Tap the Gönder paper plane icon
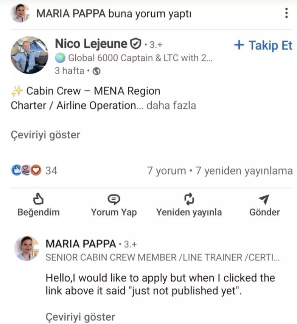This screenshot has width=297, height=324. [x=264, y=199]
